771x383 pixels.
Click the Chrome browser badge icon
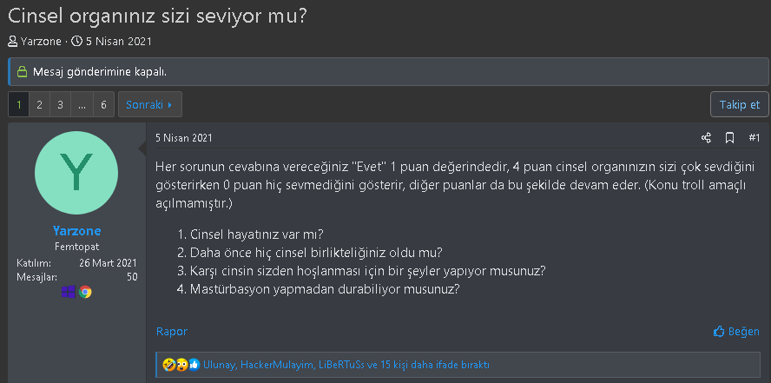[85, 292]
